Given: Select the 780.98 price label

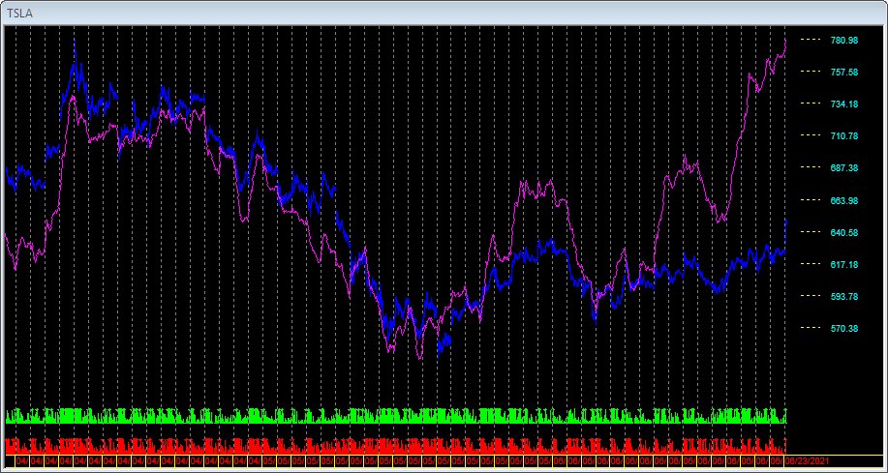Looking at the screenshot, I should pyautogui.click(x=844, y=41).
